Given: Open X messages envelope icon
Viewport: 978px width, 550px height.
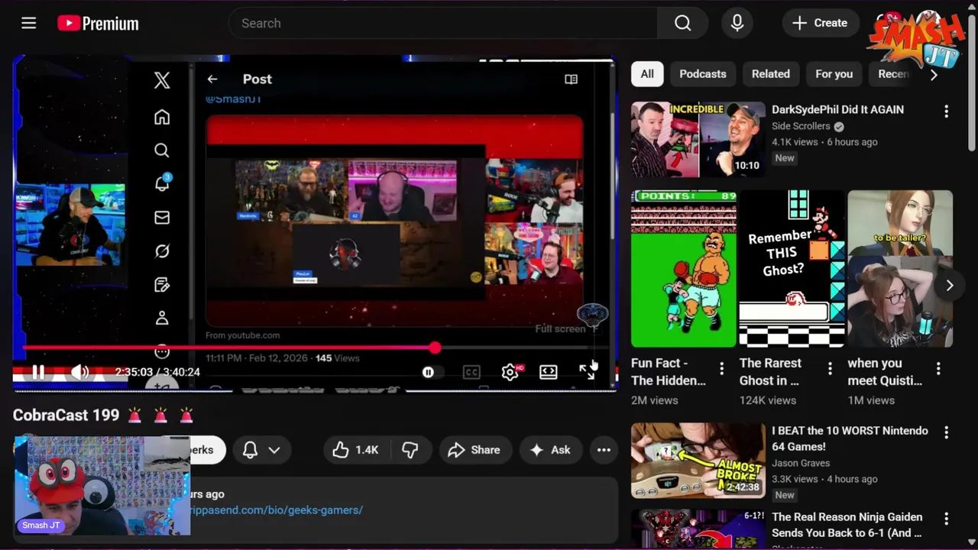Looking at the screenshot, I should pos(162,218).
